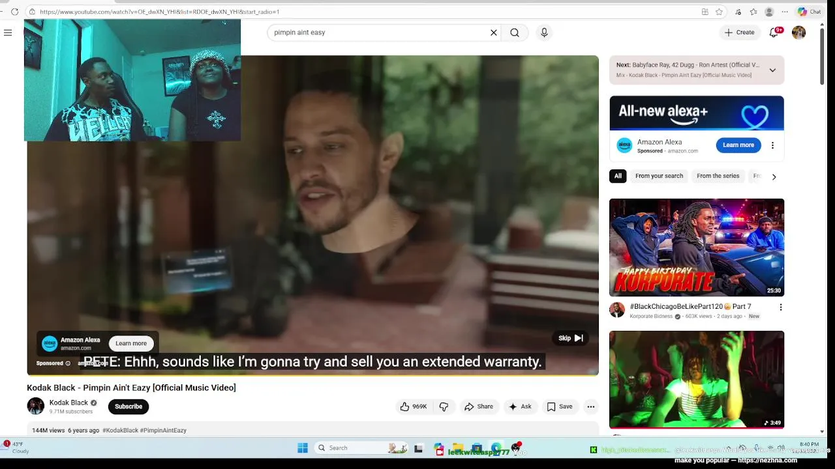Open Copilot Chat in the browser
Screen dimensions: 835x469
pyautogui.click(x=809, y=12)
